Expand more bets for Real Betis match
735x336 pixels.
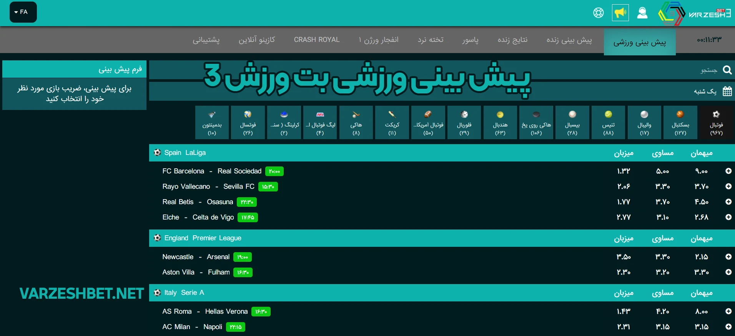point(728,202)
